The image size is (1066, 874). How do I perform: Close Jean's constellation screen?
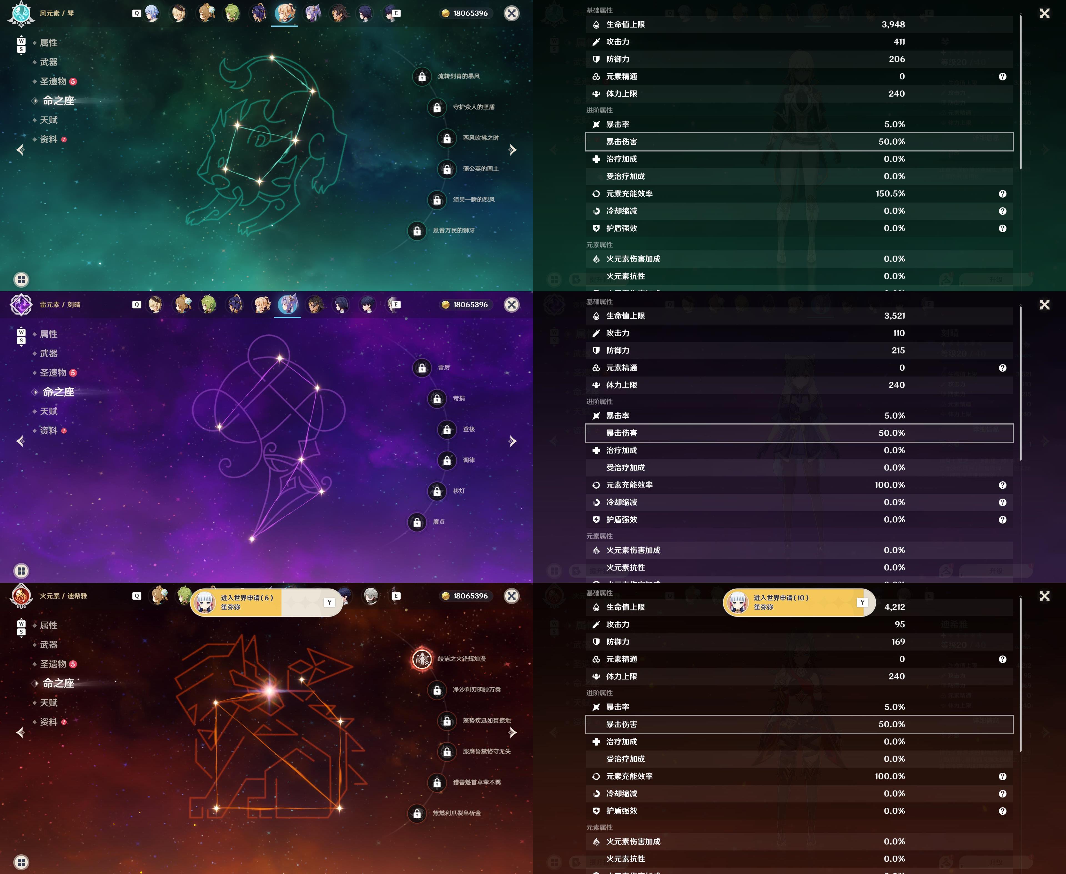coord(511,13)
